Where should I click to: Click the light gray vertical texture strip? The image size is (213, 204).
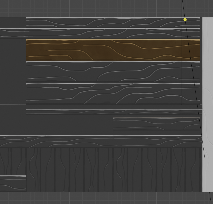tap(207, 104)
